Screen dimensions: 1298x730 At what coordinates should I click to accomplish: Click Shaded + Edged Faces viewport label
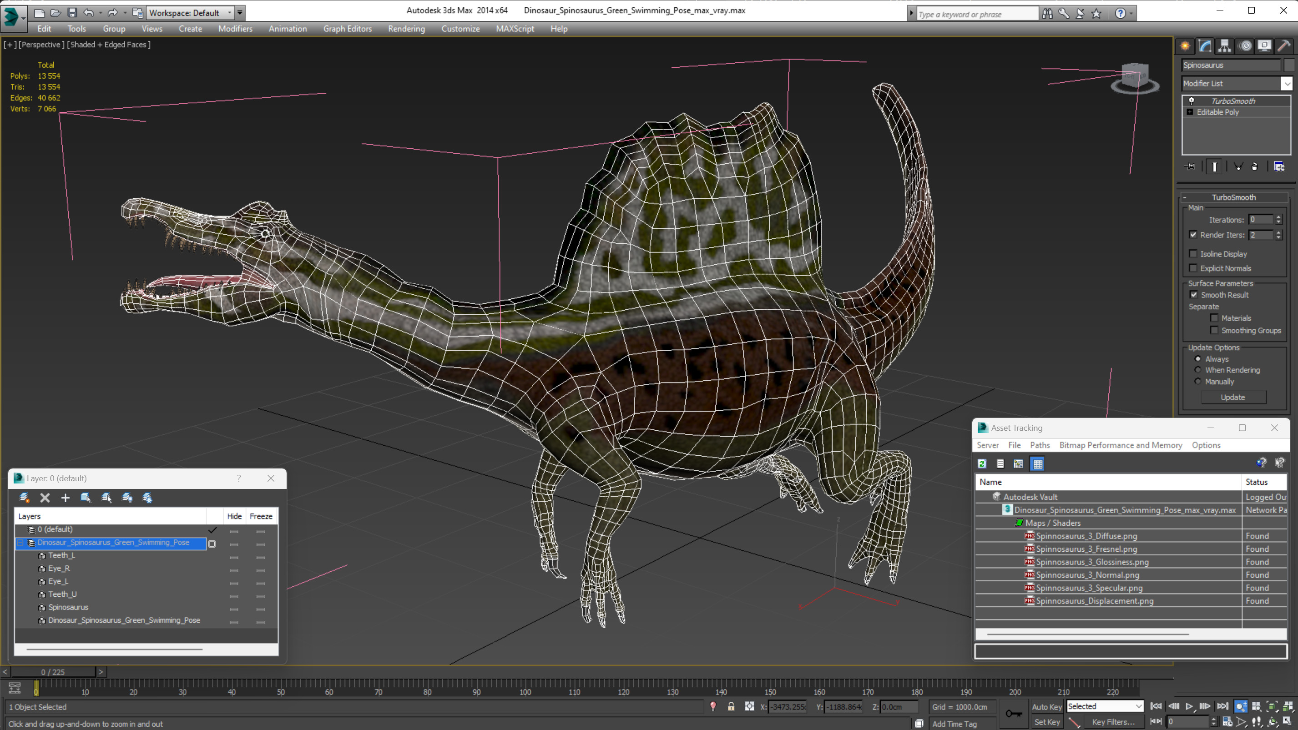pyautogui.click(x=109, y=44)
